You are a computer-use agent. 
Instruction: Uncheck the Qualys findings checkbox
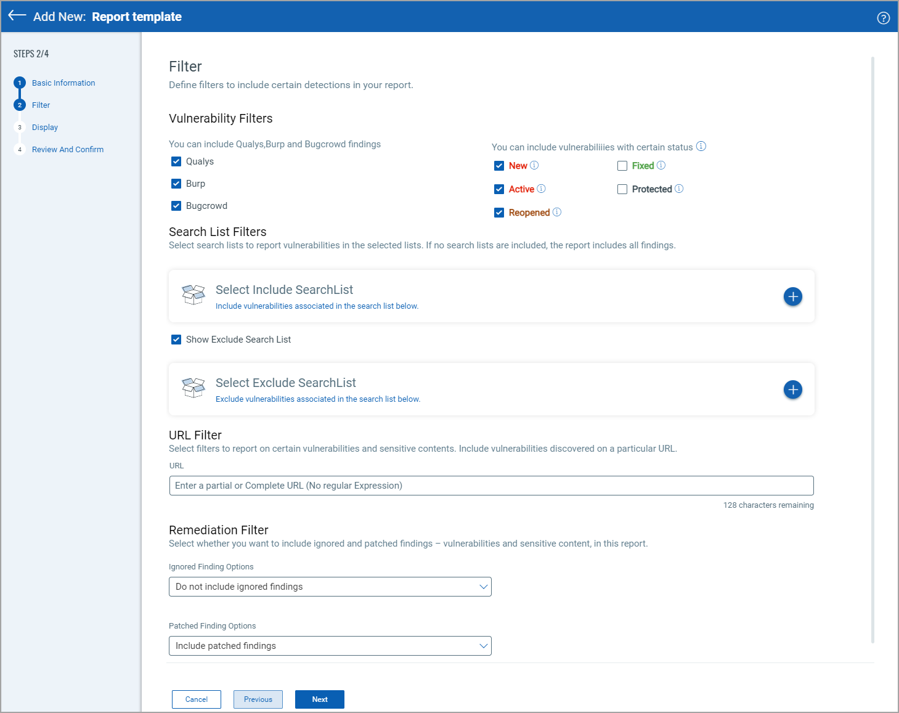[176, 161]
